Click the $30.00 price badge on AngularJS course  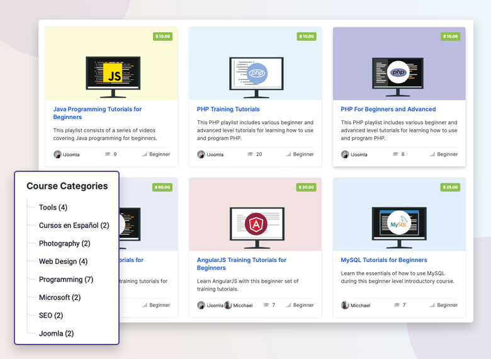(307, 187)
